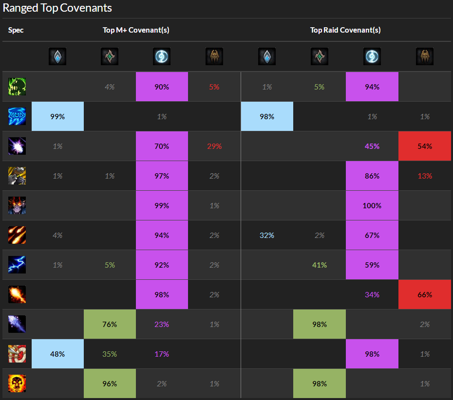Image resolution: width=453 pixels, height=400 pixels.
Task: Click the light blue 99% cell
Action: 57,116
